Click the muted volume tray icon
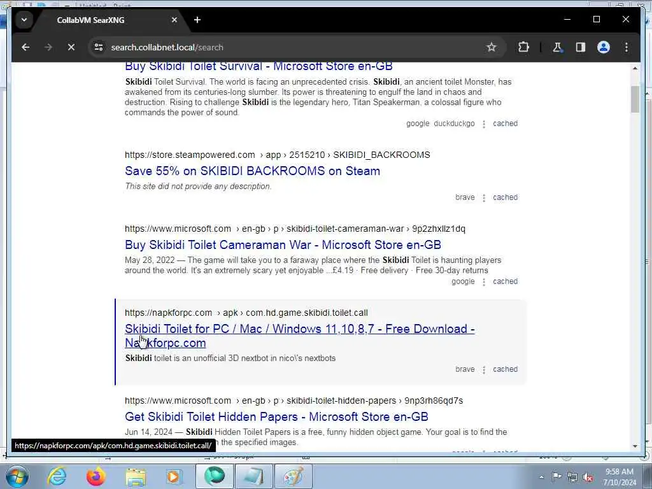 (588, 478)
